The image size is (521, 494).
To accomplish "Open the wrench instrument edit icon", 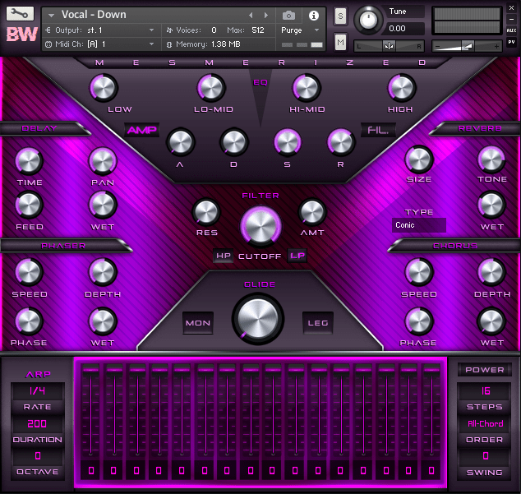I will 20,14.
